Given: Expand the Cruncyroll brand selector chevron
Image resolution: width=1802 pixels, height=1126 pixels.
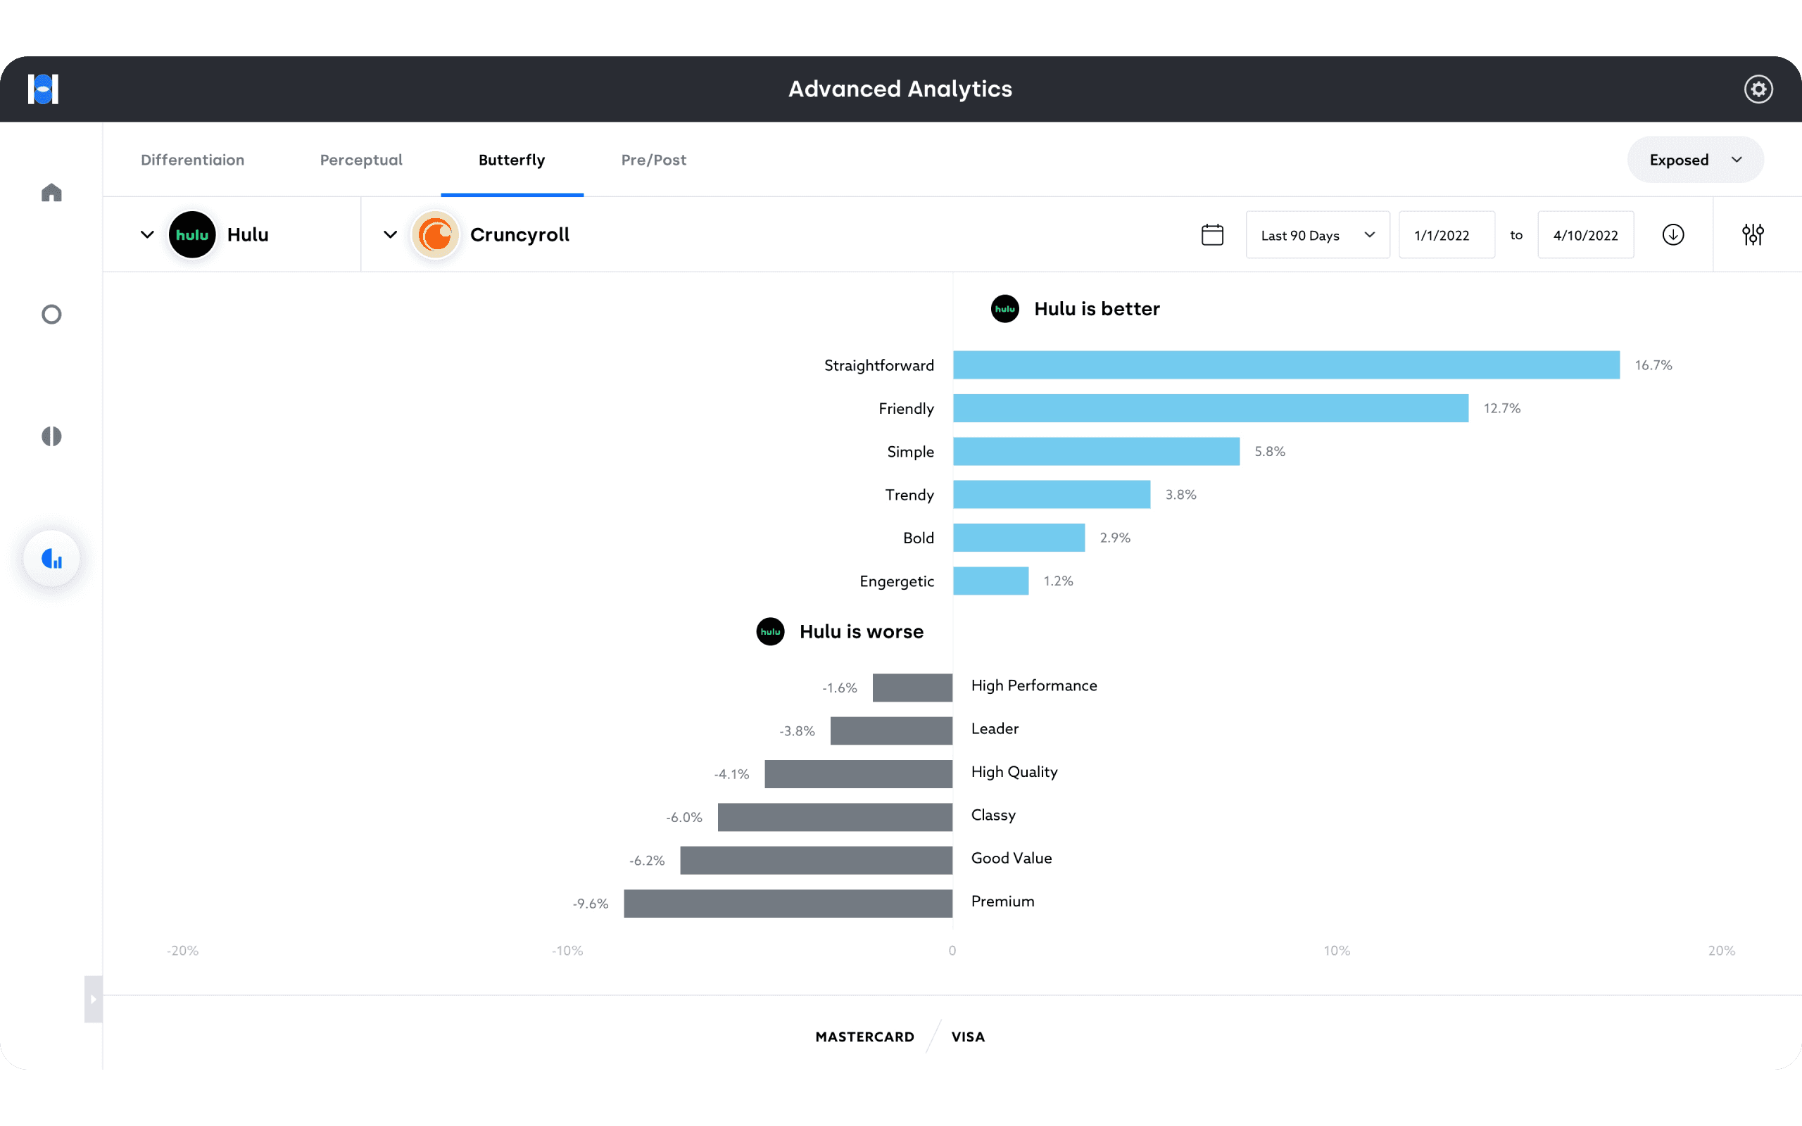Looking at the screenshot, I should pos(390,234).
